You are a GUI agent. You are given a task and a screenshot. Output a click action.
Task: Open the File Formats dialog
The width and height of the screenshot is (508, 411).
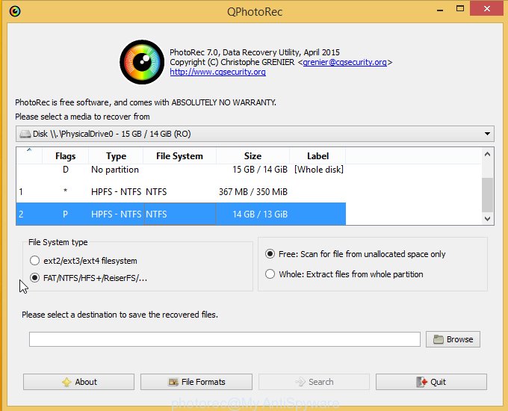click(196, 382)
